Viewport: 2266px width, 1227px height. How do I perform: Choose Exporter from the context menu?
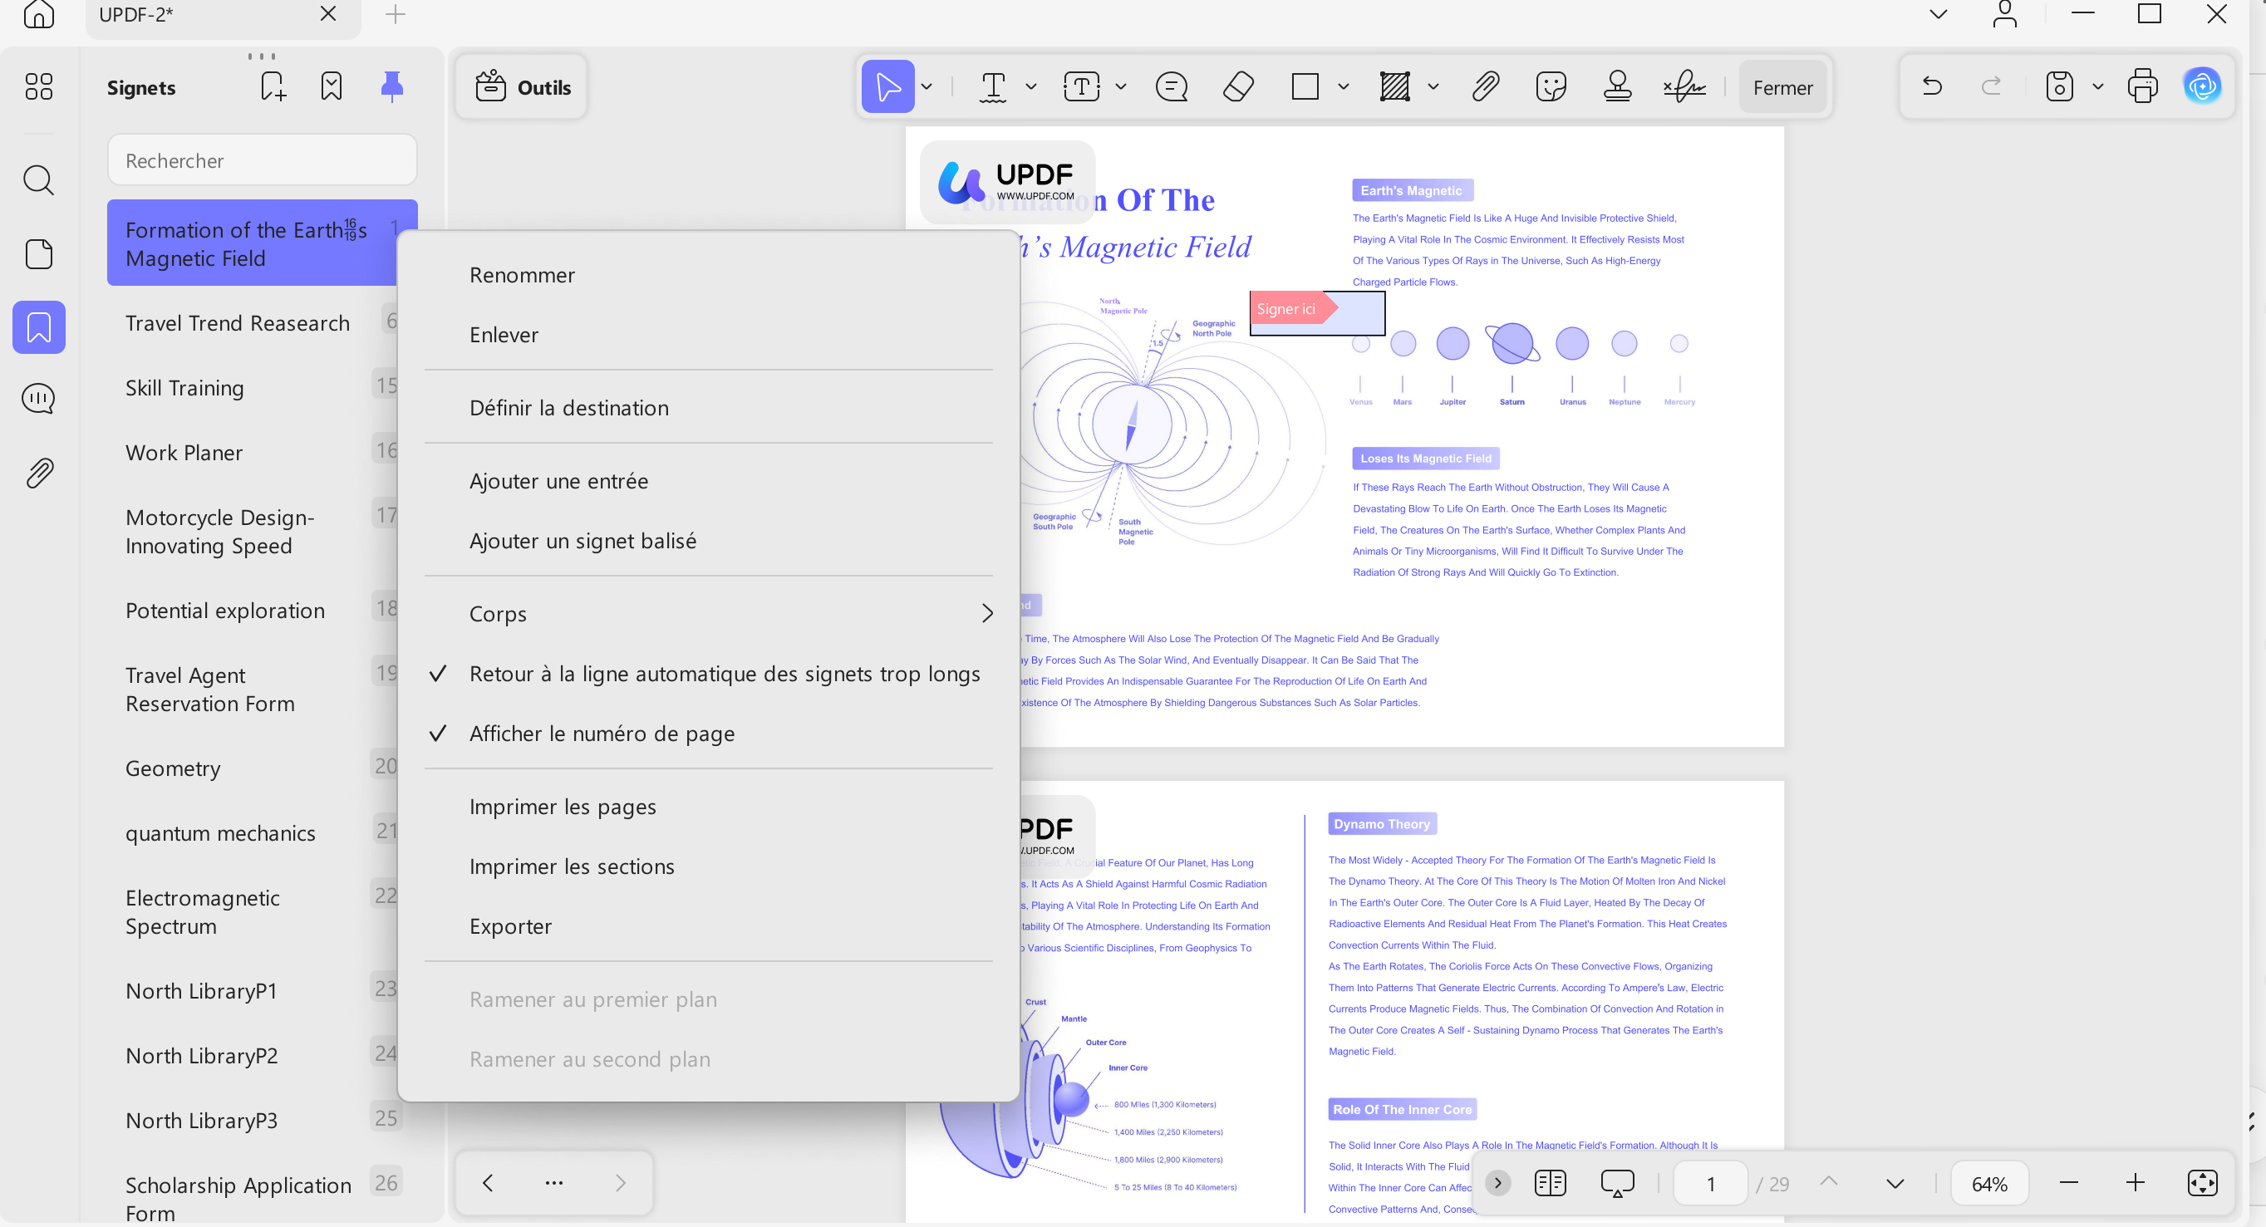pos(511,926)
